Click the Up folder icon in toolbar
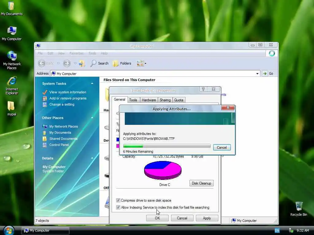314x235 pixels. coord(82,63)
